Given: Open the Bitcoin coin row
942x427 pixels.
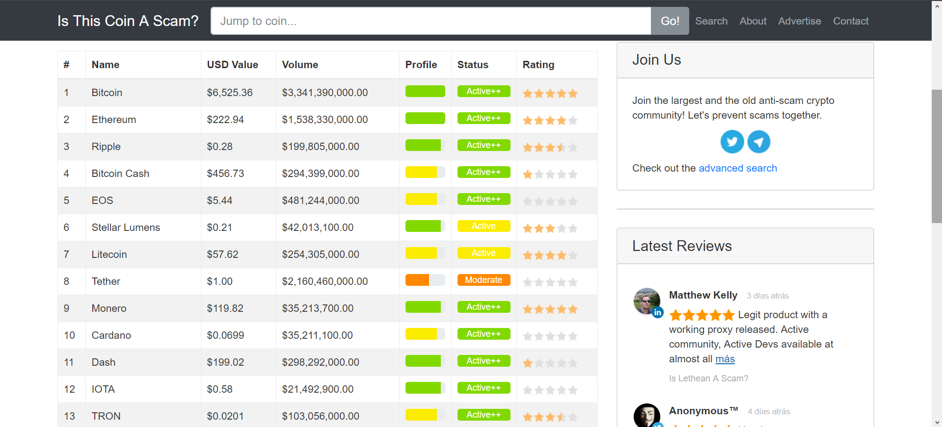Looking at the screenshot, I should [x=327, y=93].
